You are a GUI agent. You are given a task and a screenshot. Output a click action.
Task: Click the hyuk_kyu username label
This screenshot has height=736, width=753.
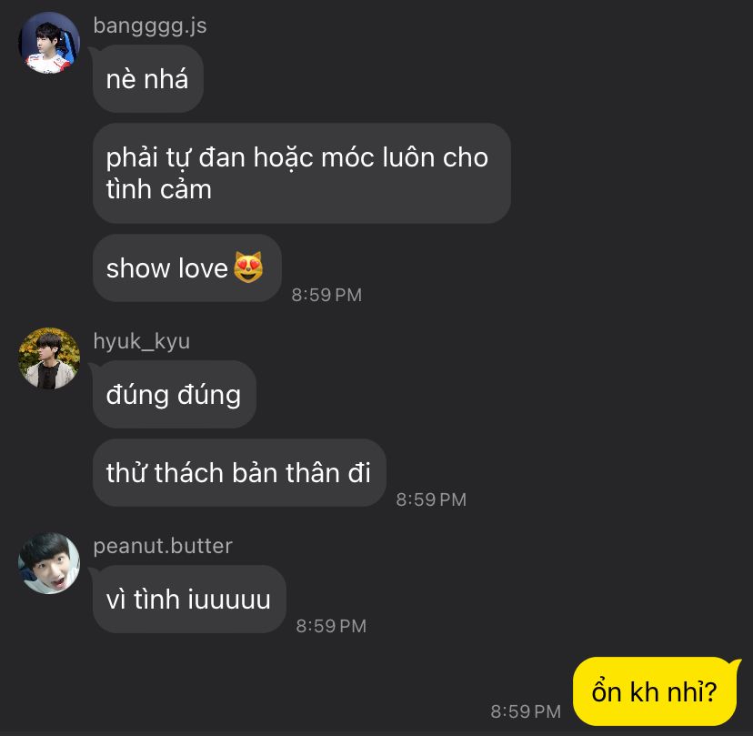click(142, 341)
